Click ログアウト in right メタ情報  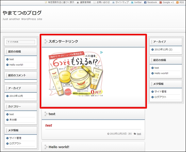coord(160,97)
